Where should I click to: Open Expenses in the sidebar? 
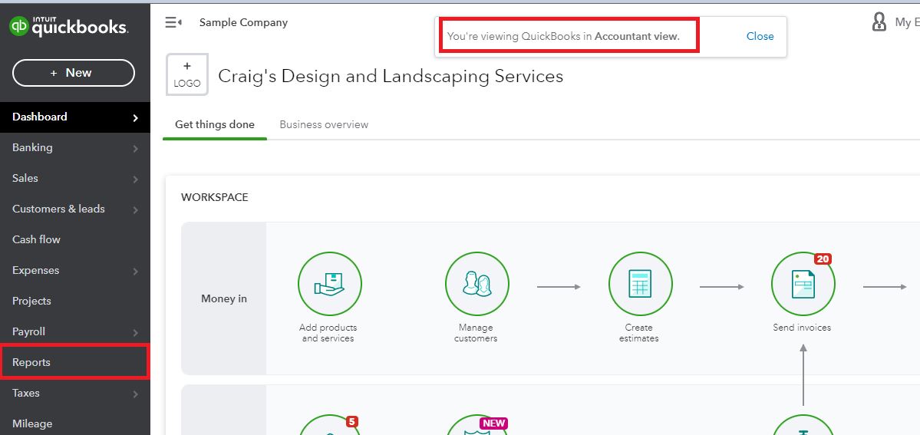pyautogui.click(x=75, y=270)
